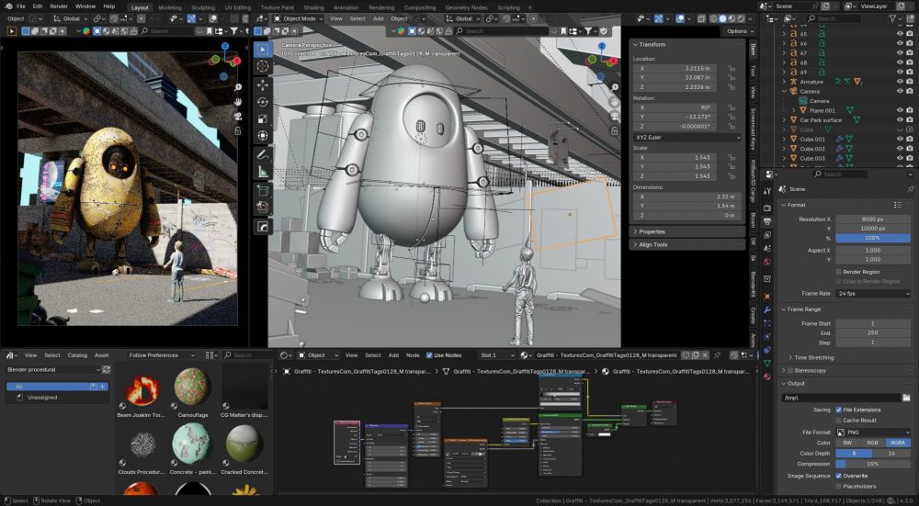This screenshot has height=506, width=919.
Task: Open the XYZ Euler rotation mode dropdown
Action: [687, 137]
